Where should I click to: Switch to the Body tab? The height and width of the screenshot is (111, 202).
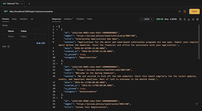click(x=14, y=19)
